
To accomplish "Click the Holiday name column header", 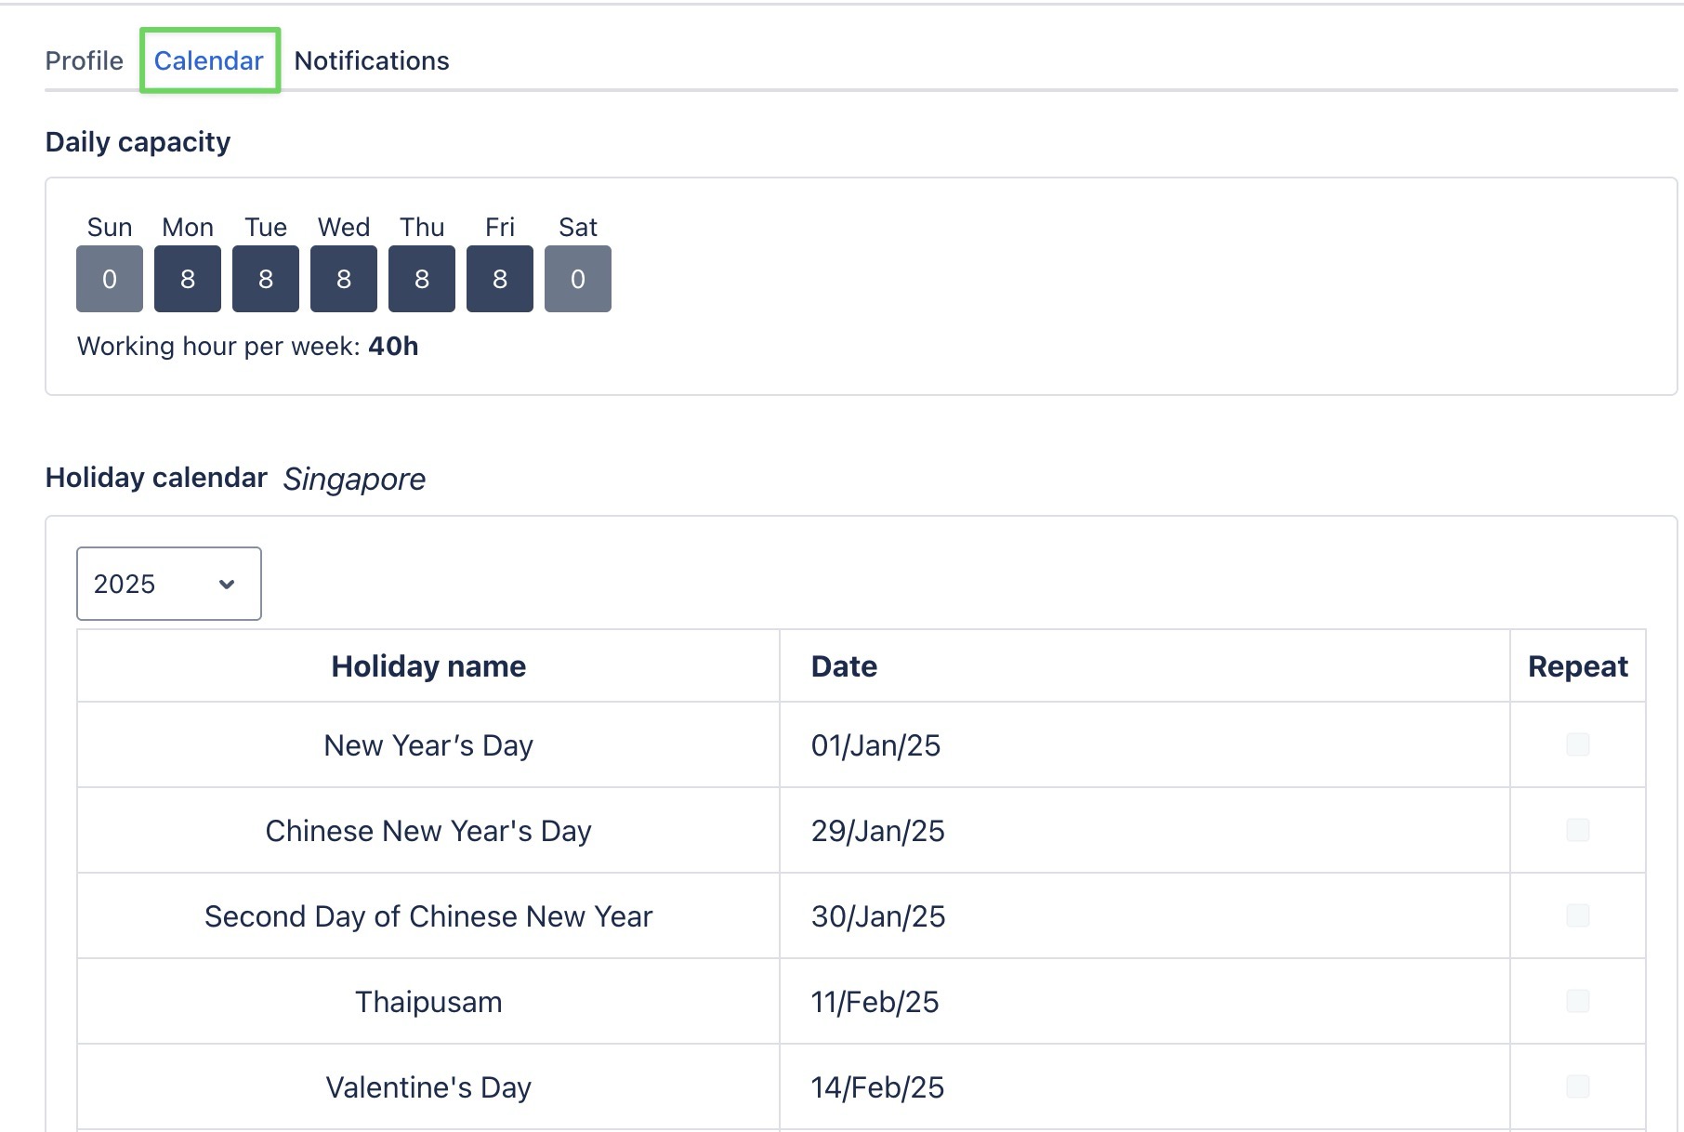I will tap(428, 665).
